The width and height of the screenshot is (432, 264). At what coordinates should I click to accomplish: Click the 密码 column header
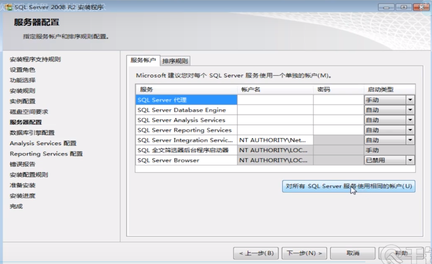pos(339,90)
